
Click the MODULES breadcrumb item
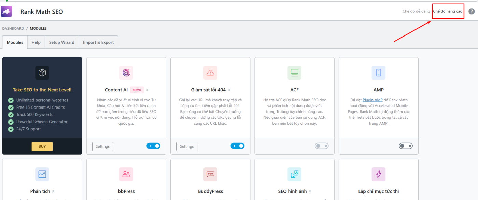pos(38,28)
